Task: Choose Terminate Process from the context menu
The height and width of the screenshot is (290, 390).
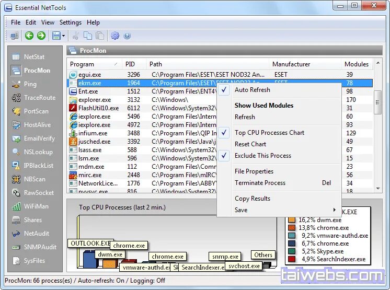Action: (279, 183)
